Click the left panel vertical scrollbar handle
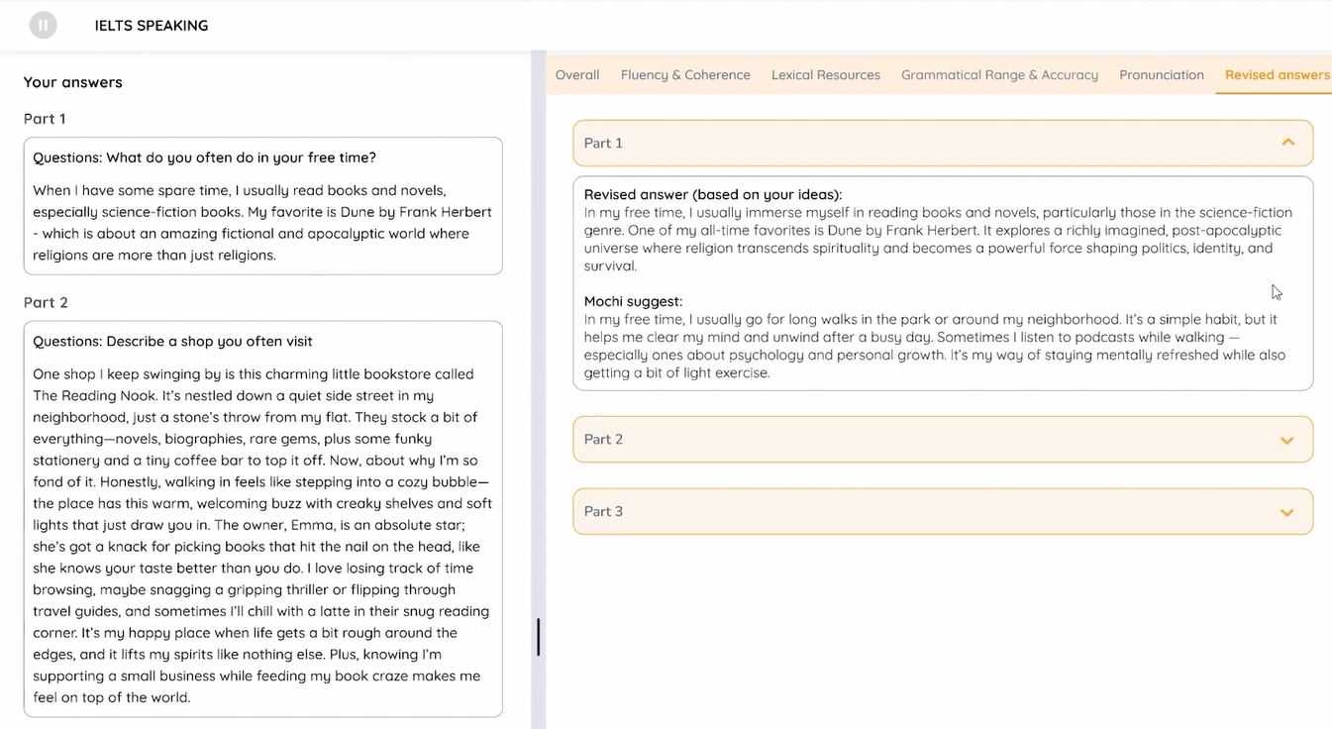 point(538,637)
